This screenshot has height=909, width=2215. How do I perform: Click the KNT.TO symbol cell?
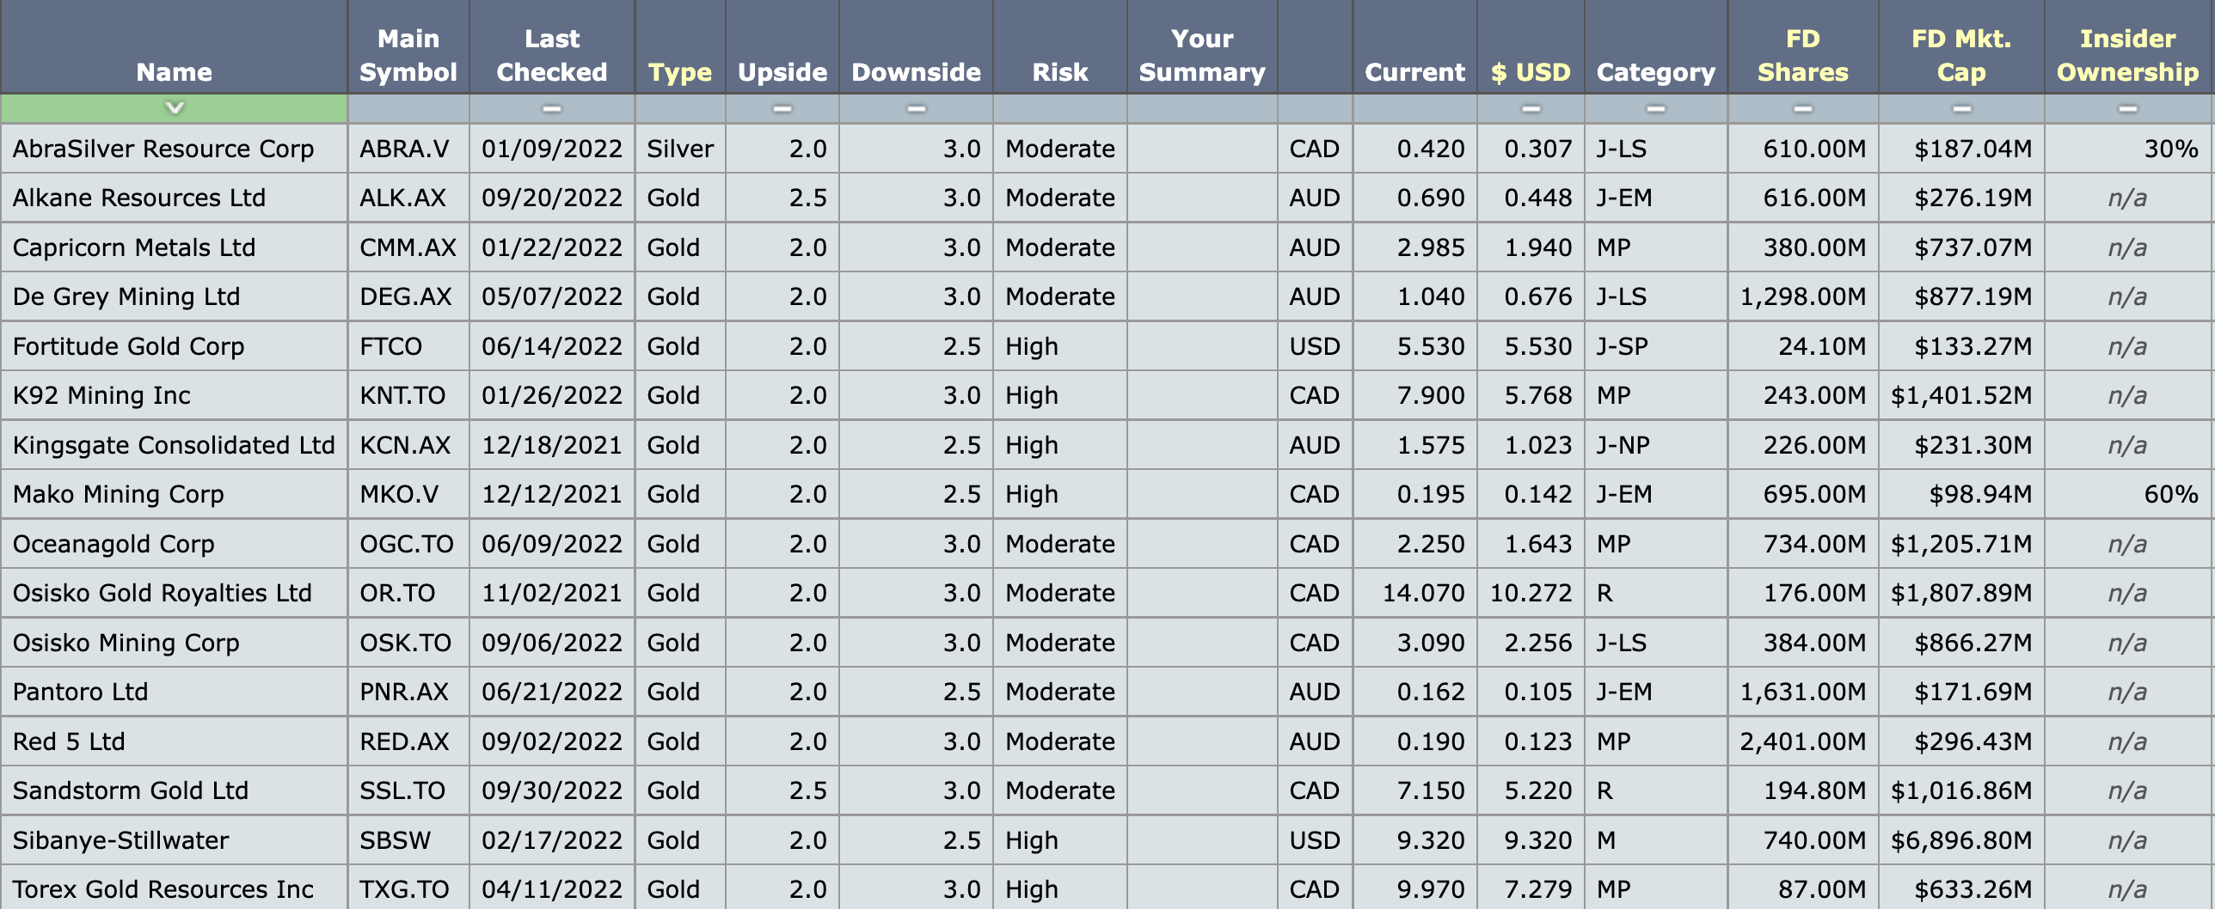pos(408,395)
